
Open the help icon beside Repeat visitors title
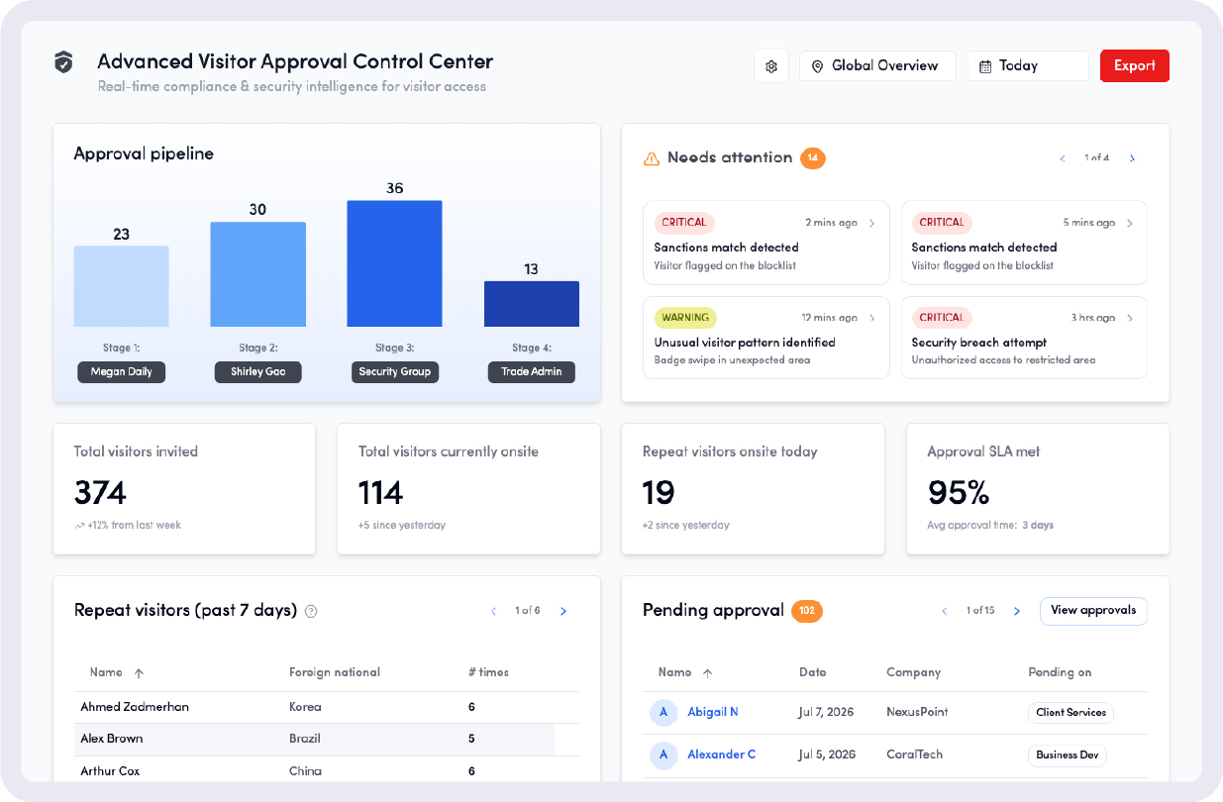tap(311, 611)
